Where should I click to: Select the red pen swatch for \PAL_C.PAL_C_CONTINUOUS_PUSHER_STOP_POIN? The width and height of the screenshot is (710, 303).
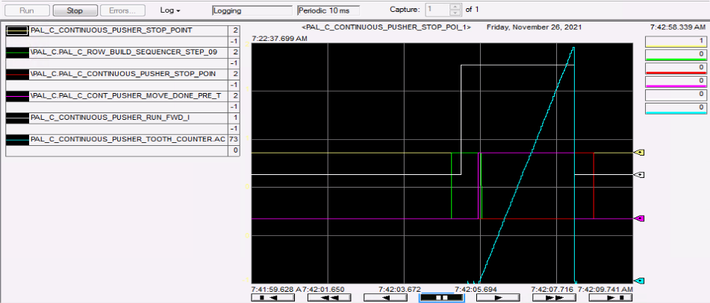point(17,74)
